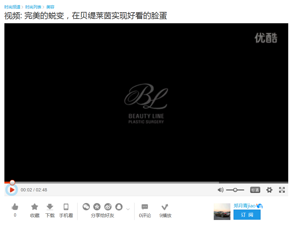The width and height of the screenshot is (292, 225).
Task: Click the uploader's blue verification badge
Action: click(x=259, y=206)
